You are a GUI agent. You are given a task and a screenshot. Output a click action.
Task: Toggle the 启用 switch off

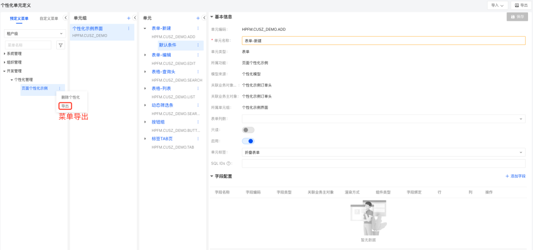(248, 141)
